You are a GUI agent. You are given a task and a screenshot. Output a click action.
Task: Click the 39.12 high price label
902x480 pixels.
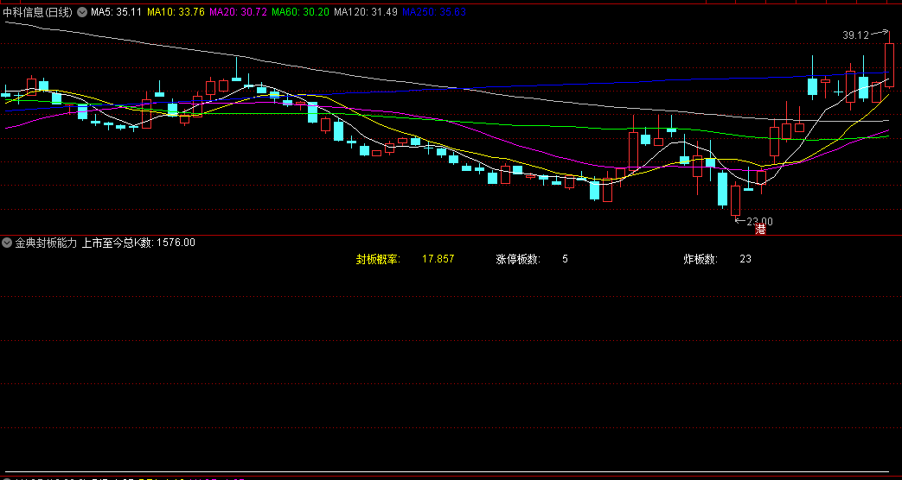click(855, 35)
